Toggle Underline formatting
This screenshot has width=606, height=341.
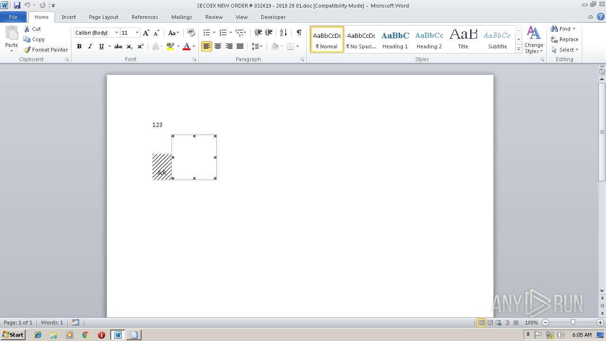tap(101, 46)
